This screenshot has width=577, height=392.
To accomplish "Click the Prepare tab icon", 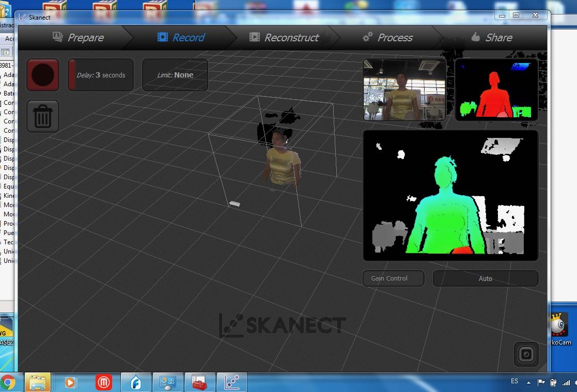I will pos(57,37).
